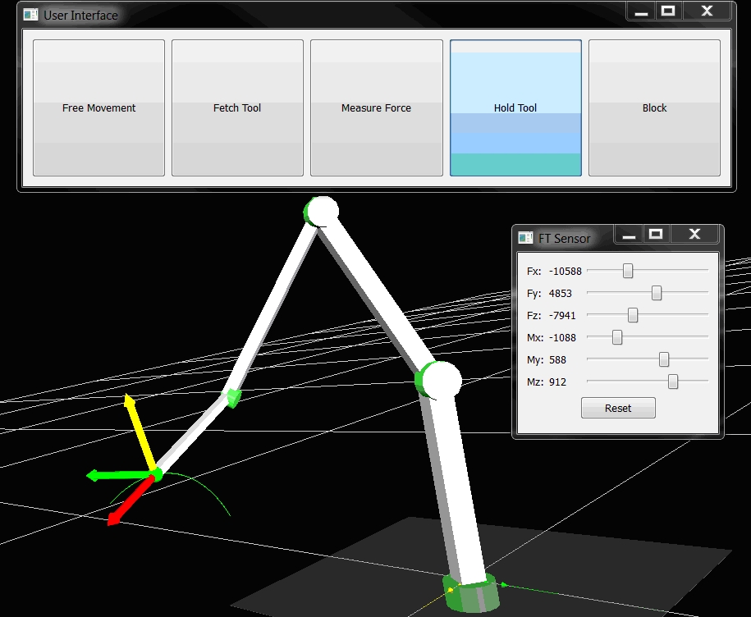The height and width of the screenshot is (617, 751).
Task: Click the Fz slider handle
Action: 633,315
